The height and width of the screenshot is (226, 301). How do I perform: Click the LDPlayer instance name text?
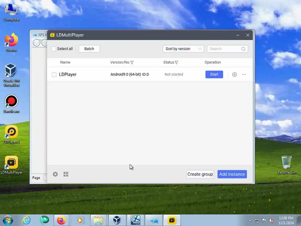click(68, 74)
